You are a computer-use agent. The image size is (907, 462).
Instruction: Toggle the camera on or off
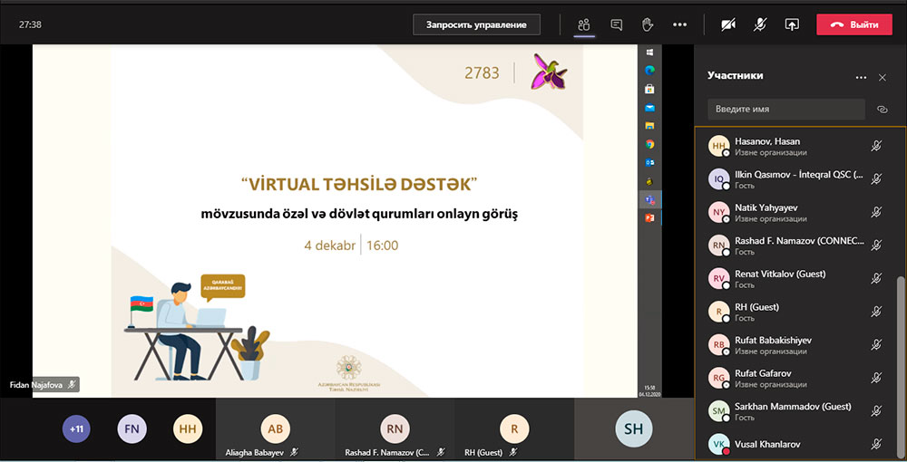(728, 24)
